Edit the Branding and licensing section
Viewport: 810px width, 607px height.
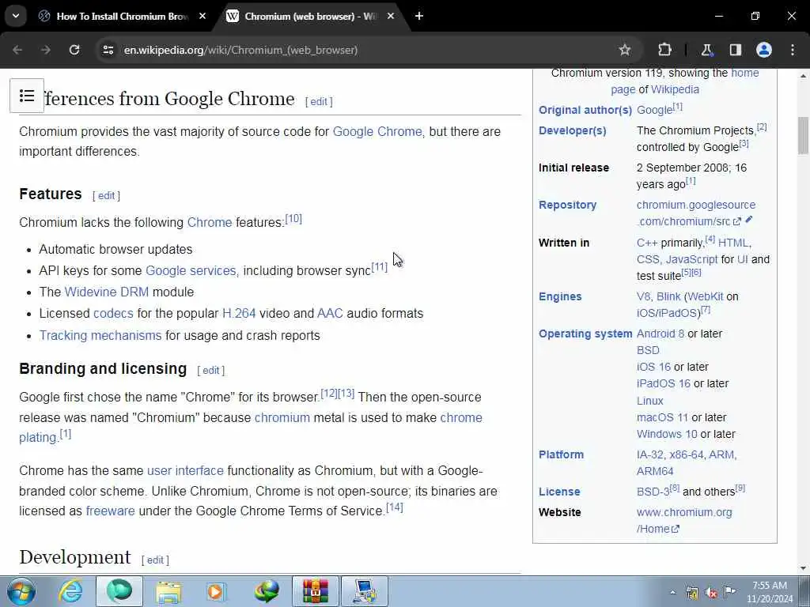pos(210,371)
